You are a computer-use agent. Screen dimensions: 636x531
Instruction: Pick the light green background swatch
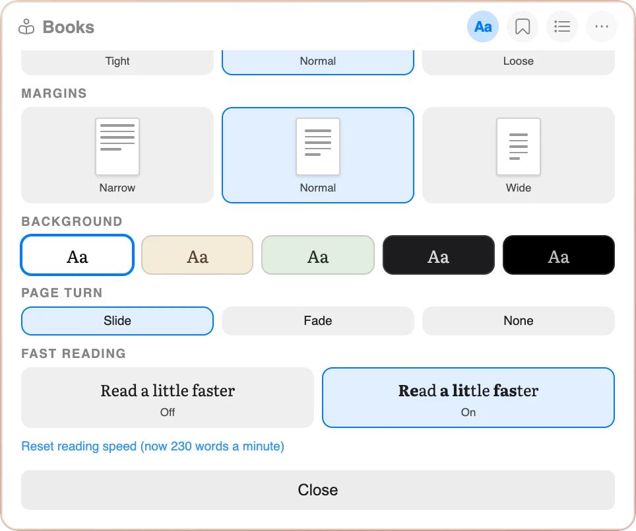(318, 255)
